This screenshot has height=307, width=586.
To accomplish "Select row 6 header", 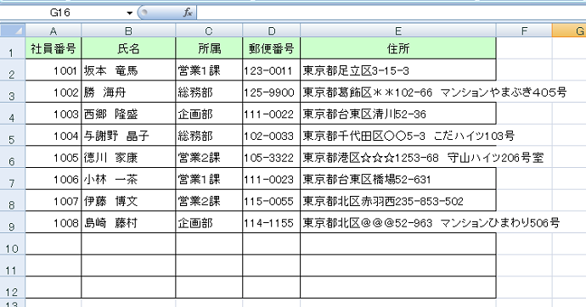I will click(x=13, y=157).
